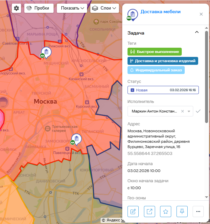Close the Доставка мебели panel

pos(201,14)
